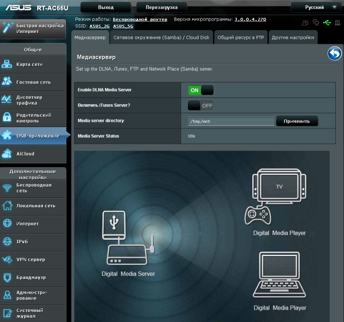Click the AiCloud cloud house icon

pyautogui.click(x=7, y=153)
